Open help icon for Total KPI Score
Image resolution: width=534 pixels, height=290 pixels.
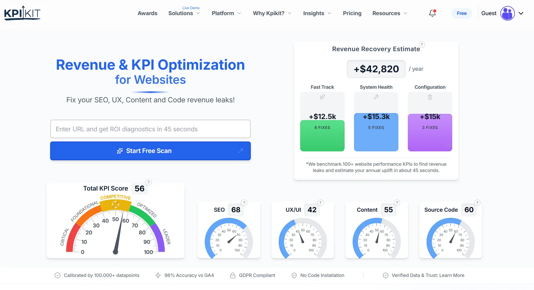[x=148, y=182]
